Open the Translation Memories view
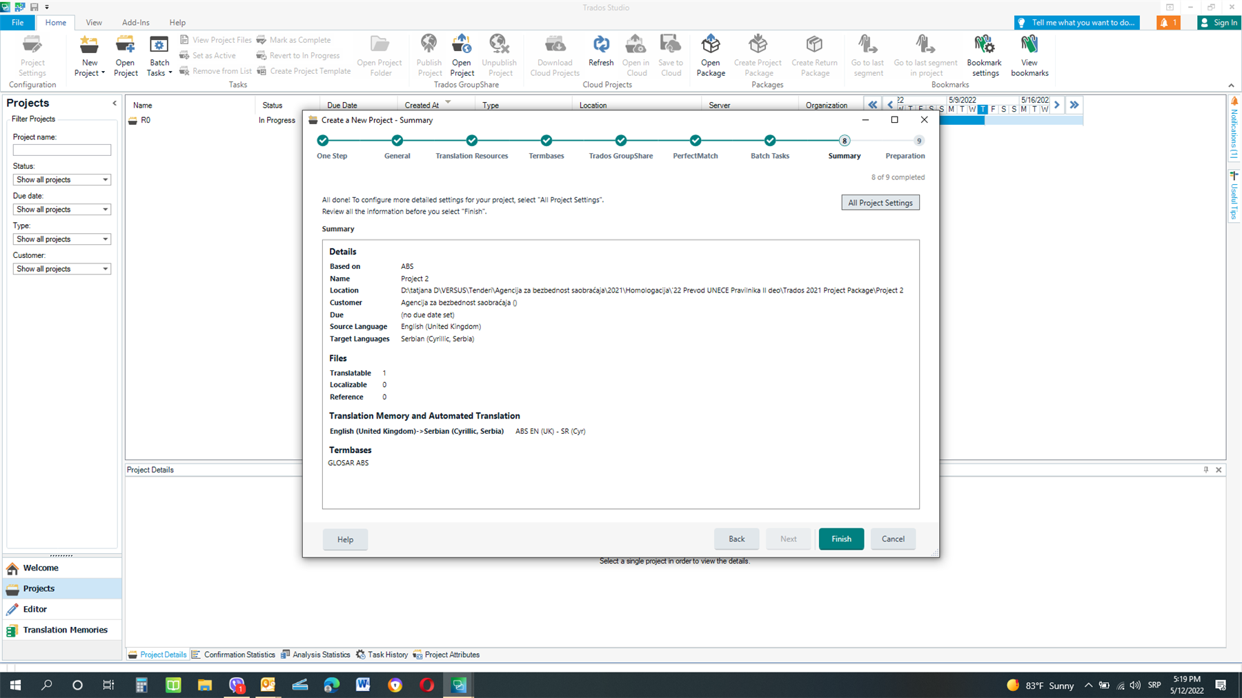This screenshot has height=698, width=1242. (x=62, y=630)
